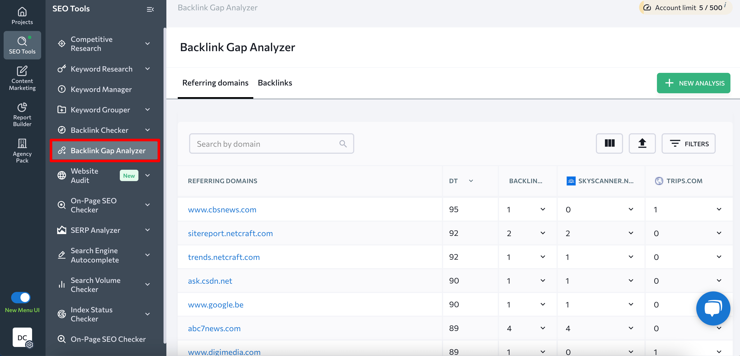
Task: Start a NEW ANALYSIS
Action: [694, 83]
